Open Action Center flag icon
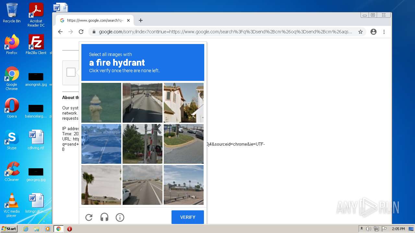 384,229
